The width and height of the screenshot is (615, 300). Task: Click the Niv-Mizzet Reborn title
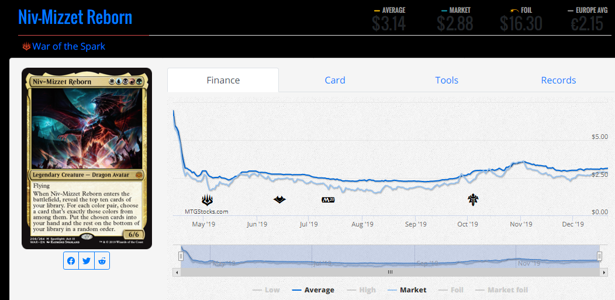tap(75, 18)
